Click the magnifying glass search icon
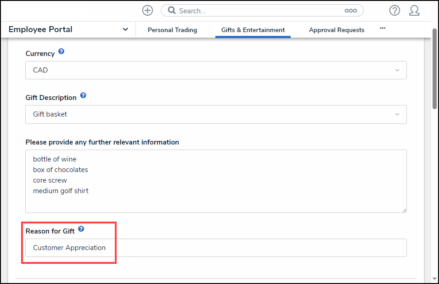 tap(172, 11)
